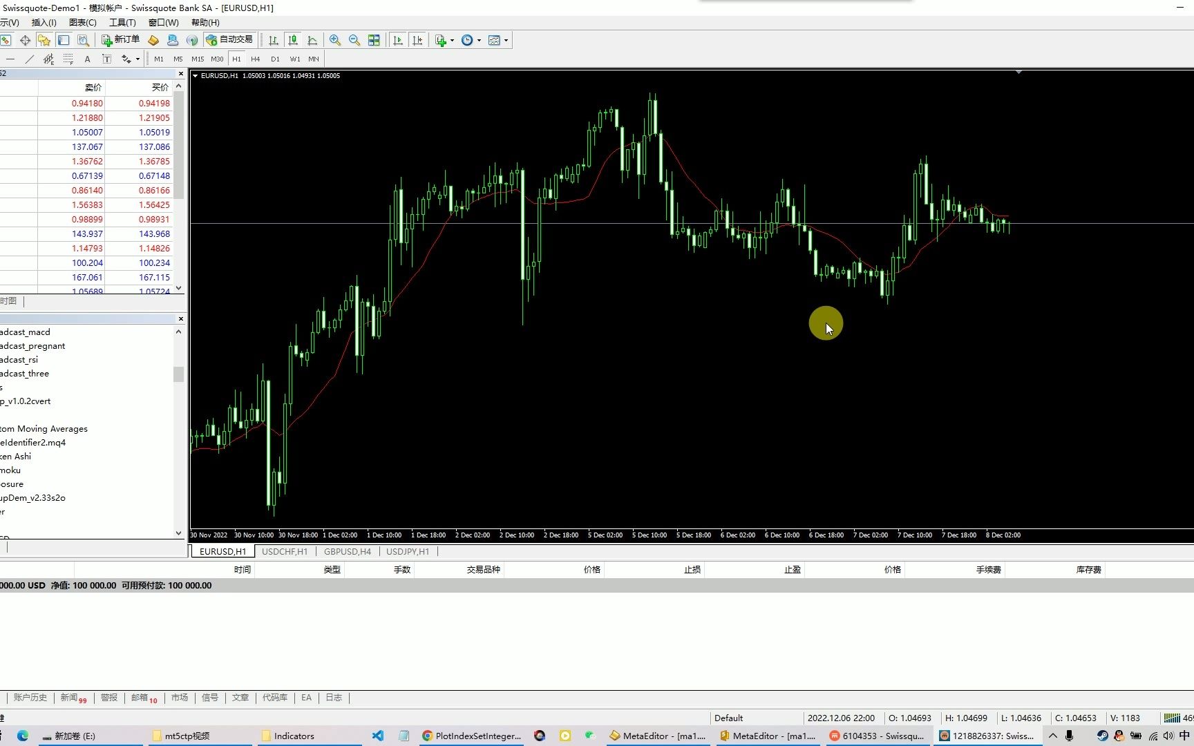Image resolution: width=1194 pixels, height=746 pixels.
Task: Close the Market Watch panel
Action: coord(181,73)
